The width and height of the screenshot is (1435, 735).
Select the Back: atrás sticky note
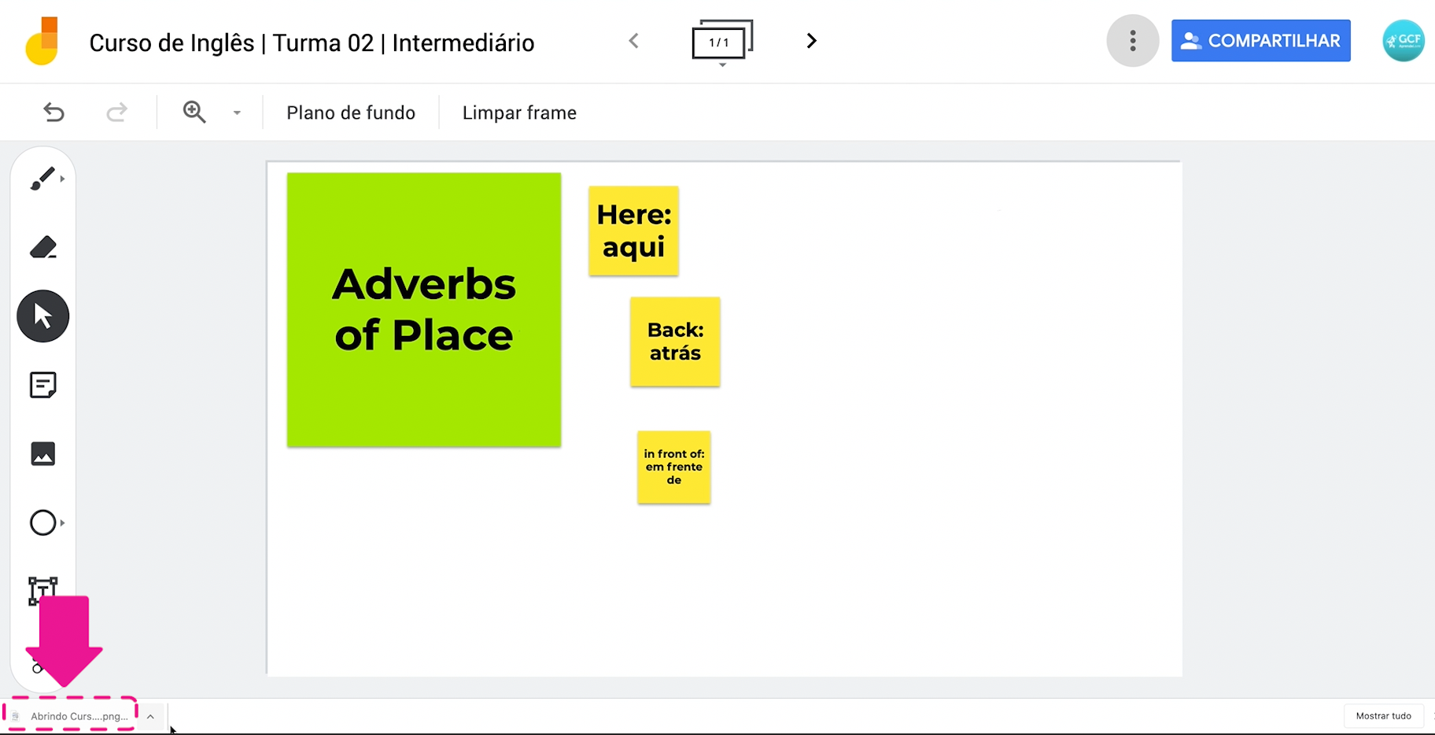(675, 342)
